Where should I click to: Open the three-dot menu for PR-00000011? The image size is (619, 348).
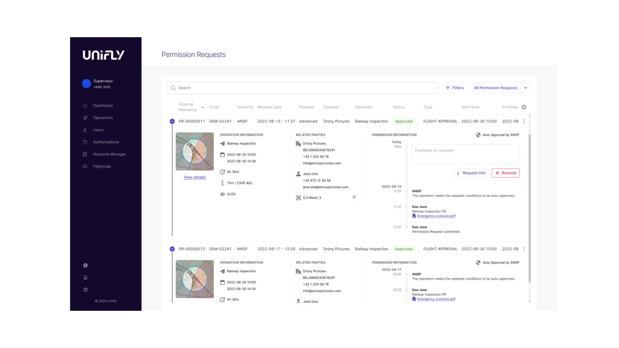point(524,121)
